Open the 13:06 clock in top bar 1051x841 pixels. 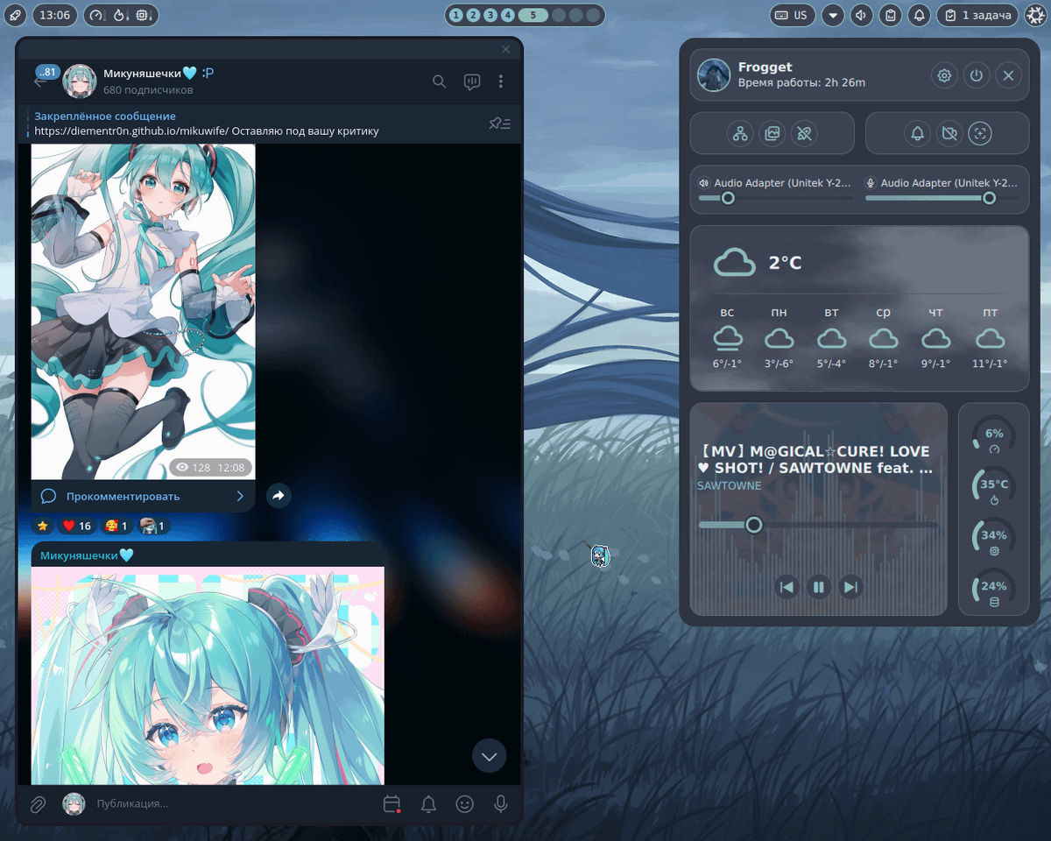pos(55,15)
